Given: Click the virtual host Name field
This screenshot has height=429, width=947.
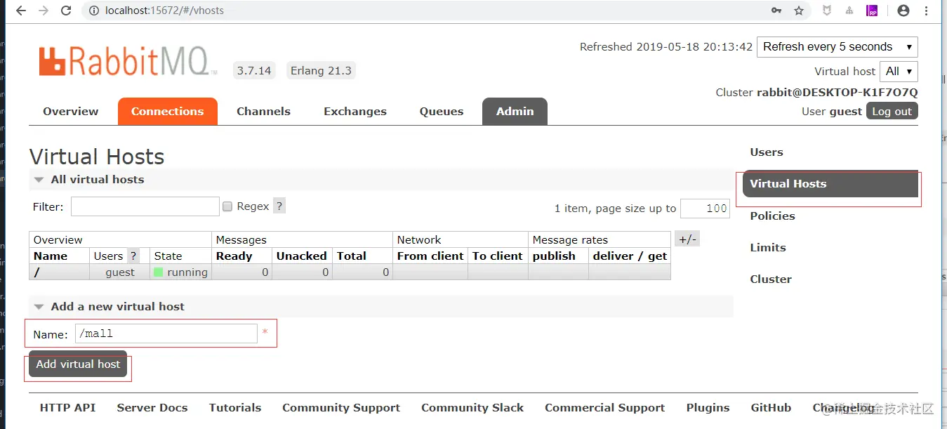Looking at the screenshot, I should coord(166,334).
